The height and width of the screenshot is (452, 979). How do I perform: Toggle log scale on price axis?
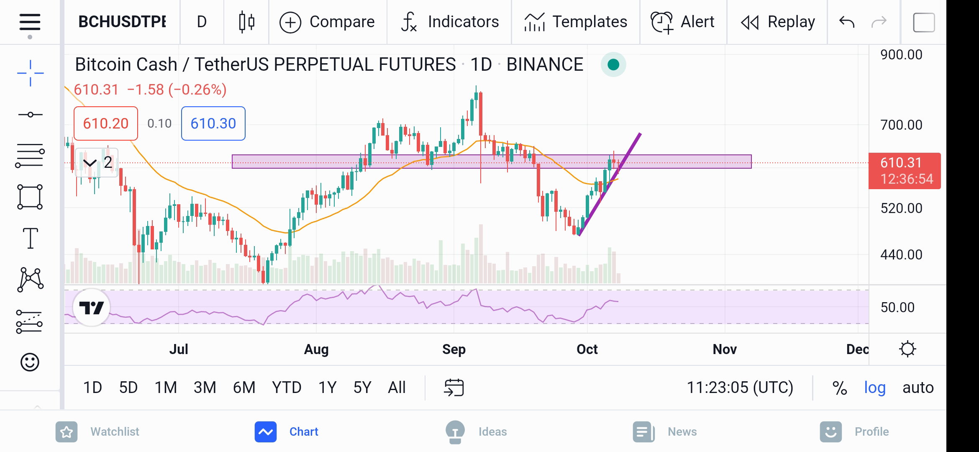click(x=875, y=388)
